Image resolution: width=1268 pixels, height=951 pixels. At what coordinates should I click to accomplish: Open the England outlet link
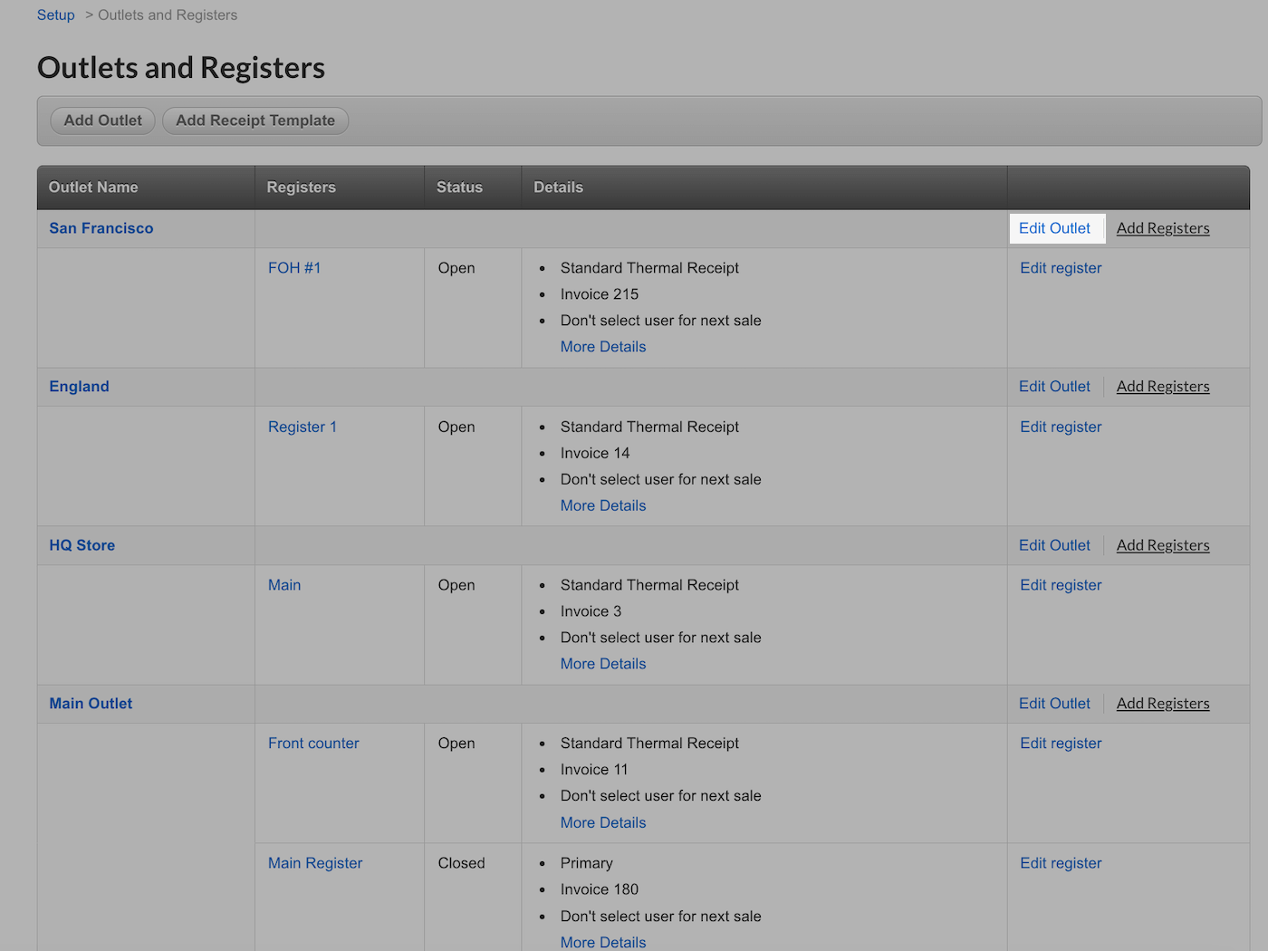click(x=79, y=387)
